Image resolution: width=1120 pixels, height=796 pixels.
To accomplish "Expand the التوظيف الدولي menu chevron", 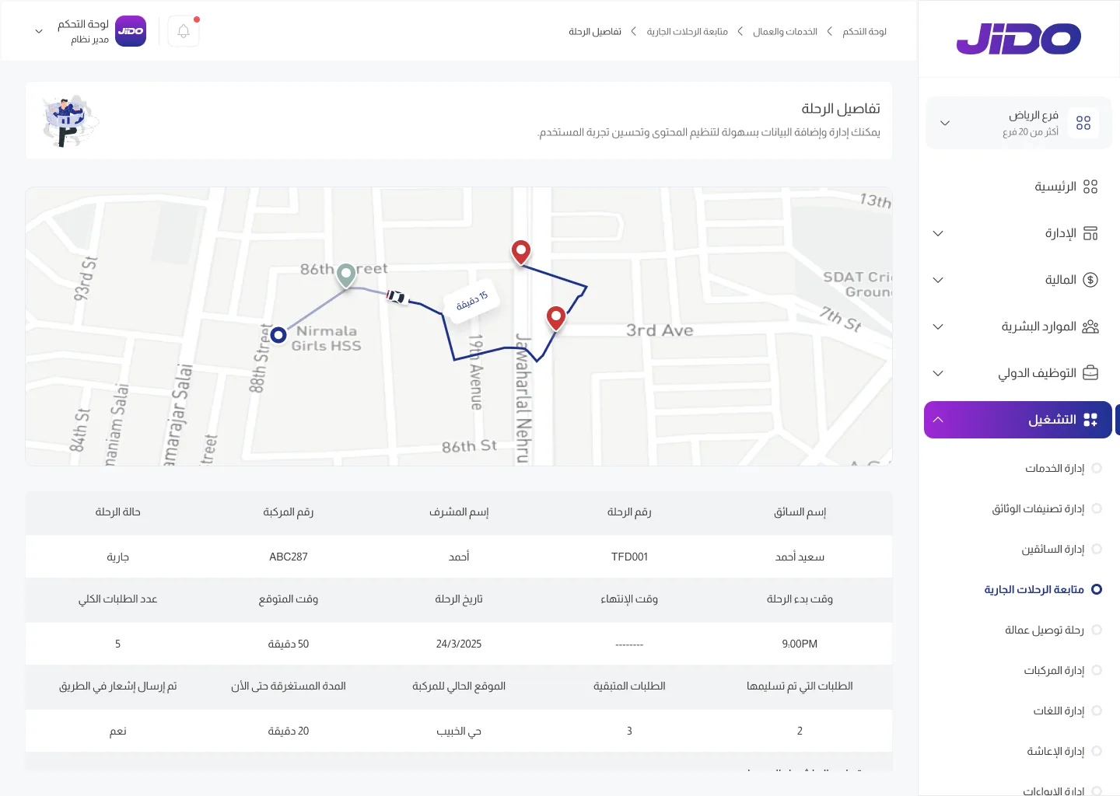I will [x=938, y=373].
